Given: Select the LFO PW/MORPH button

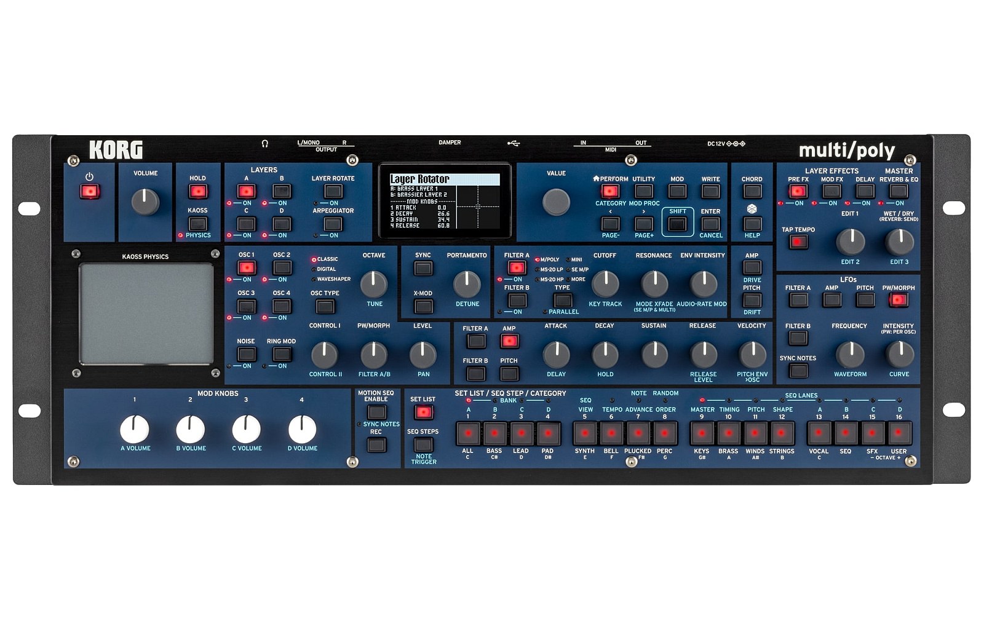Looking at the screenshot, I should coord(899,300).
